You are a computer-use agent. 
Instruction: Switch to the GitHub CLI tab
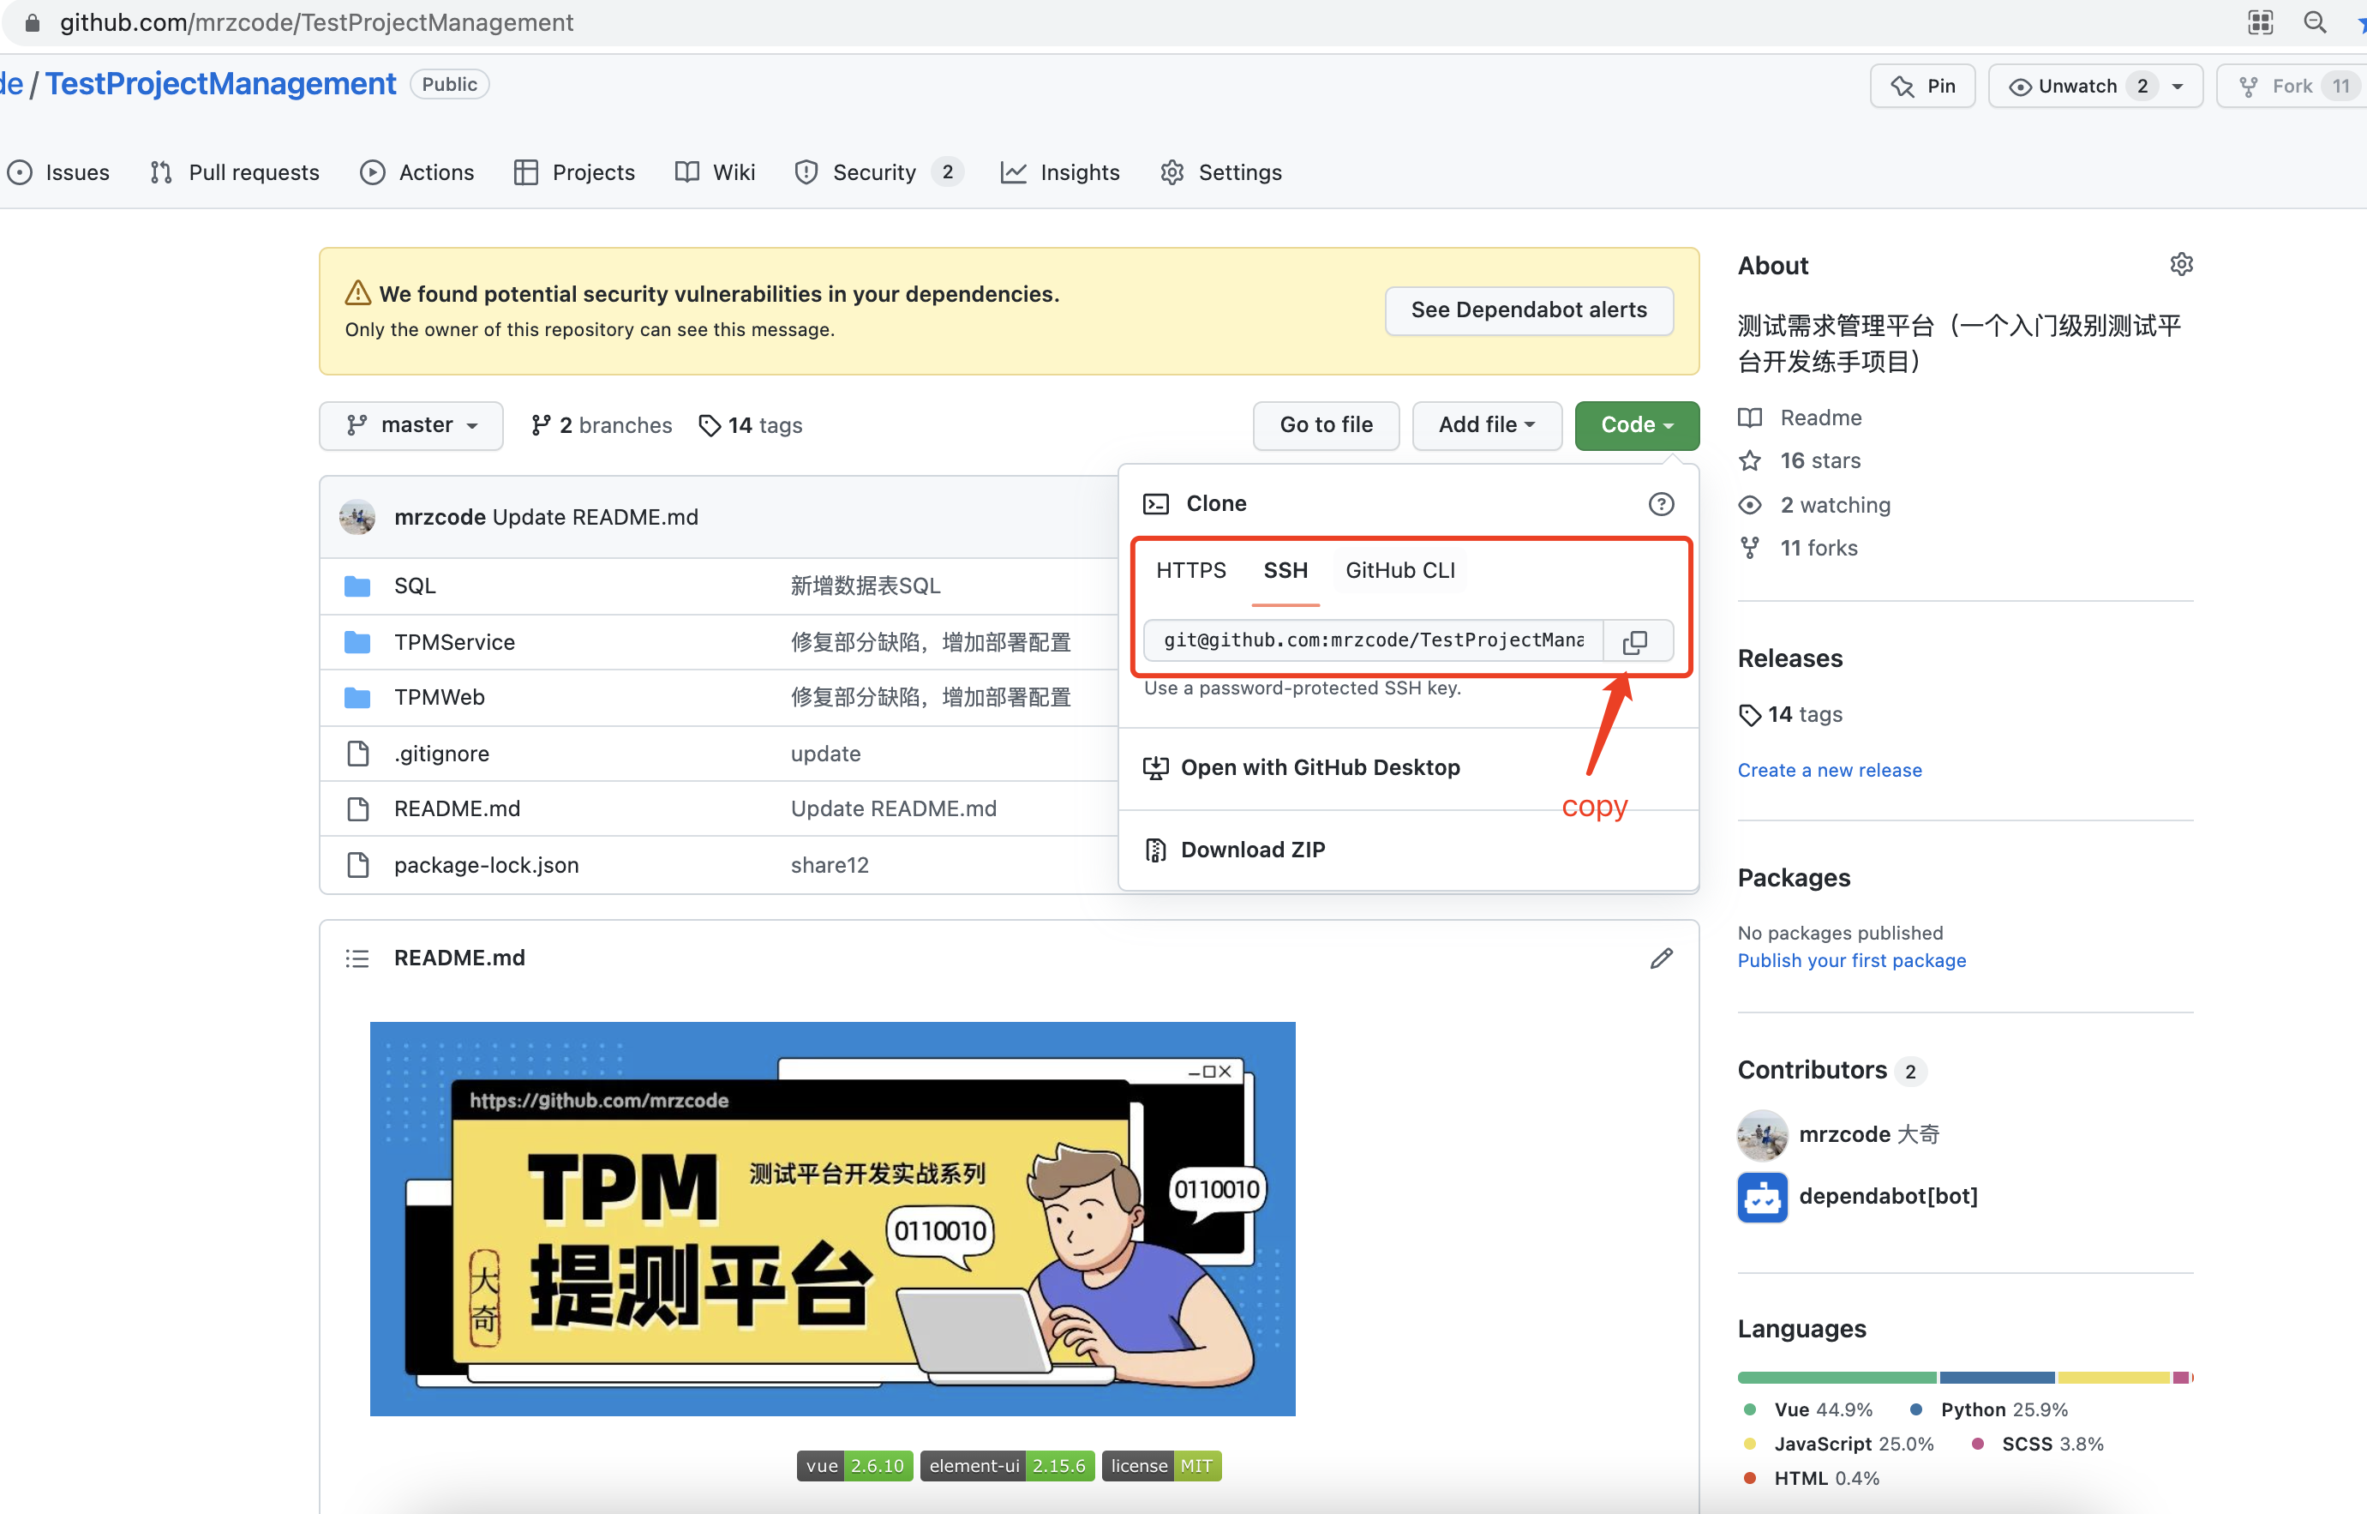click(1399, 570)
